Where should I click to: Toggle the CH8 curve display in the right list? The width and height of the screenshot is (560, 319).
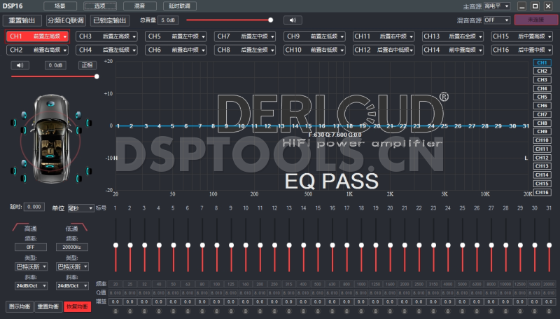pyautogui.click(x=542, y=123)
